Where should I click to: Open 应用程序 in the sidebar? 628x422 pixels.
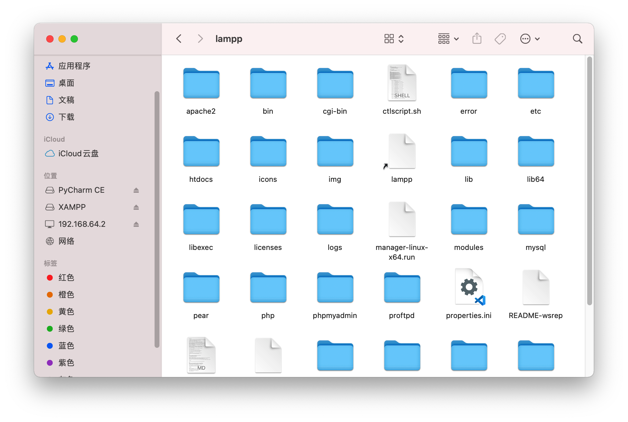pos(74,66)
